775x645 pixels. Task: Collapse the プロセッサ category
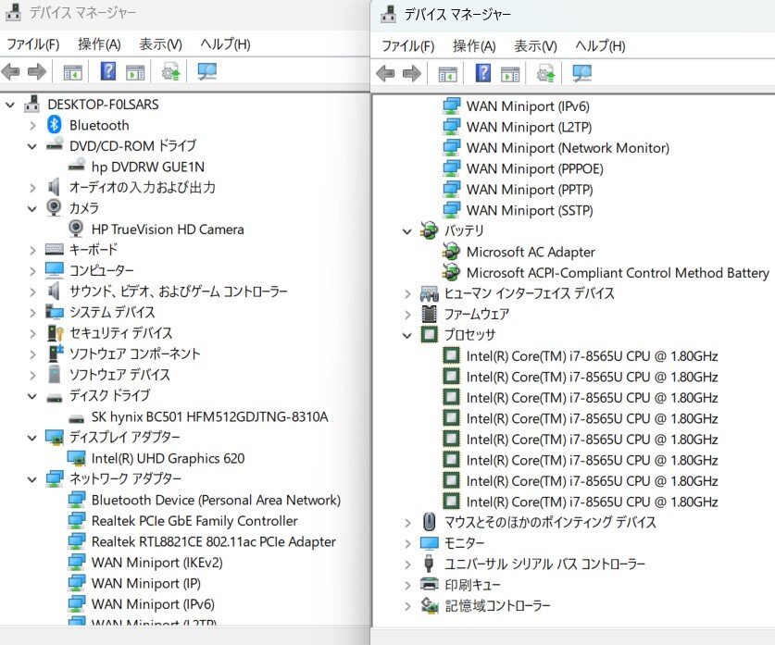[407, 335]
